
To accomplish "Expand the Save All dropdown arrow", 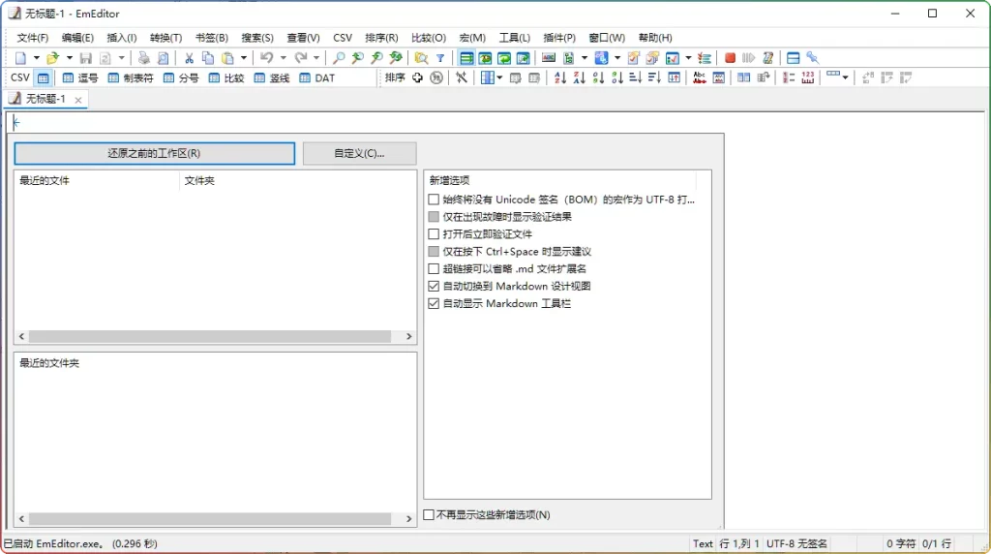I will pyautogui.click(x=121, y=58).
